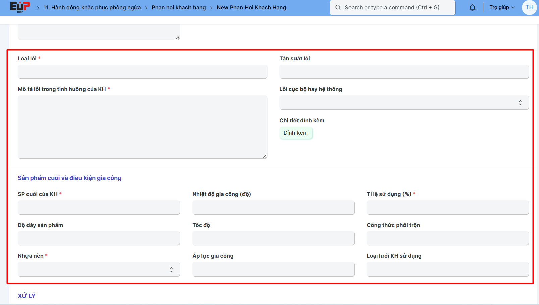Click the EUP Group logo
Screen dimensions: 539x305
(x=20, y=7)
